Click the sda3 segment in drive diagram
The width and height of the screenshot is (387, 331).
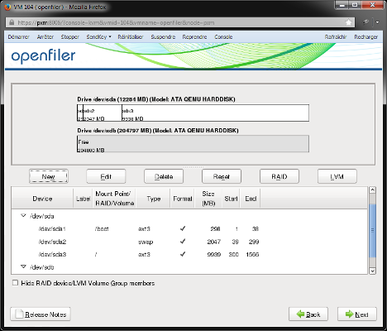tap(215, 113)
